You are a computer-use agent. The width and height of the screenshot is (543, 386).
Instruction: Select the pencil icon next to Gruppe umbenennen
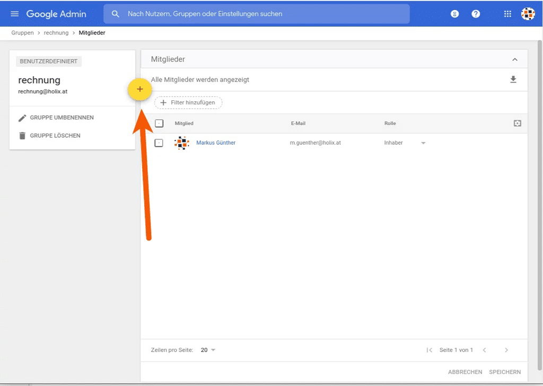point(21,117)
